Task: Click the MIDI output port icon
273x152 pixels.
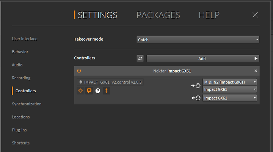Action: click(x=196, y=98)
